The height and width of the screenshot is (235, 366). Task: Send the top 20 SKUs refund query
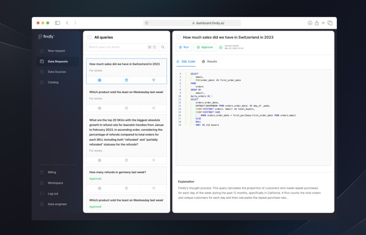154,160
